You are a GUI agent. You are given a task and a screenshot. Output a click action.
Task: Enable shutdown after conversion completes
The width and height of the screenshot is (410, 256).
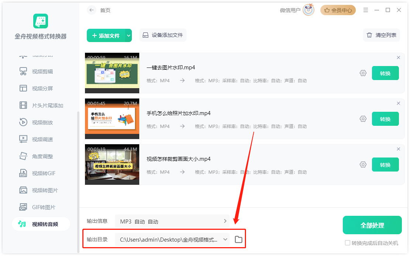348,243
